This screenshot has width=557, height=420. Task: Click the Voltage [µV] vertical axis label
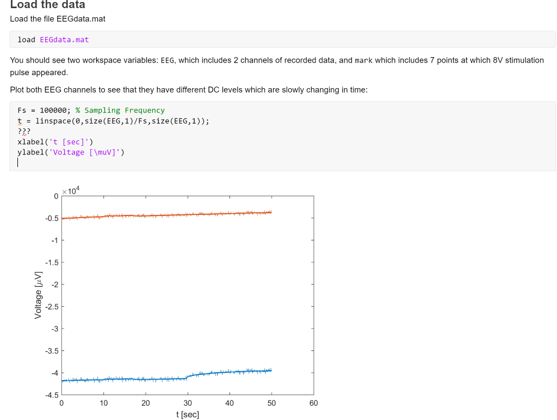click(38, 295)
